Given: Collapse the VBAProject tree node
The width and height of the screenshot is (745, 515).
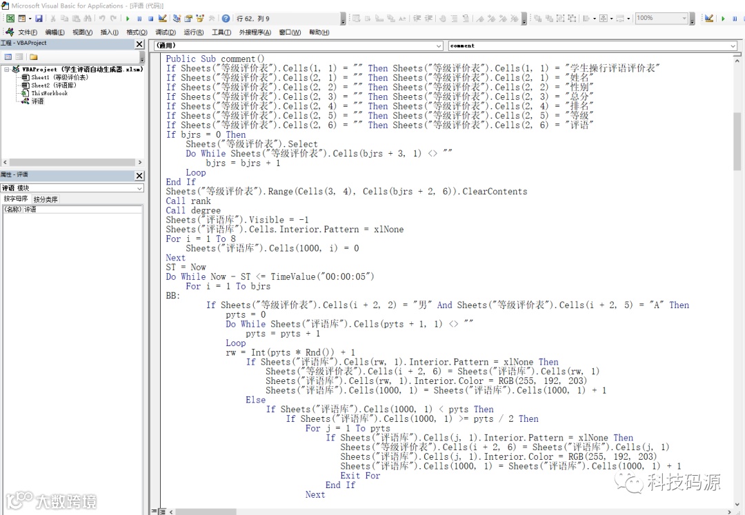Looking at the screenshot, I should point(6,70).
